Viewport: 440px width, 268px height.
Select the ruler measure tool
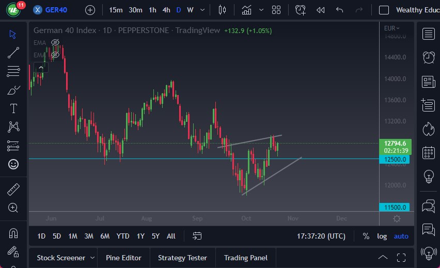click(x=13, y=190)
